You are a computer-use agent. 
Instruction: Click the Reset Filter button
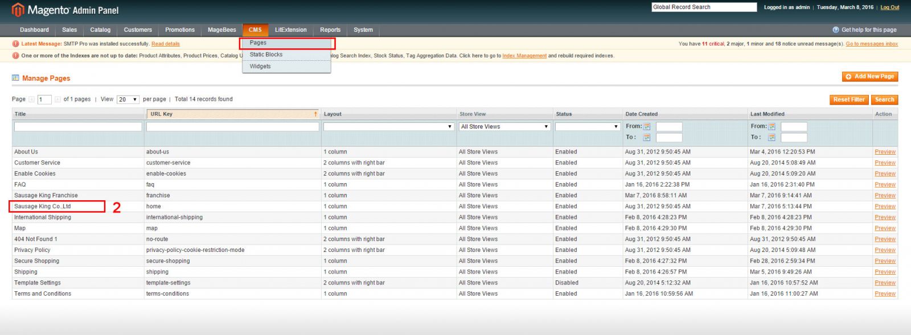pos(848,100)
